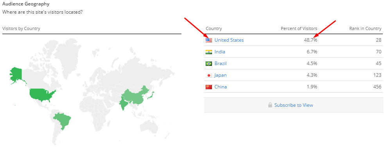The width and height of the screenshot is (384, 150).
Task: Click the Japan flag icon
Action: [x=209, y=75]
